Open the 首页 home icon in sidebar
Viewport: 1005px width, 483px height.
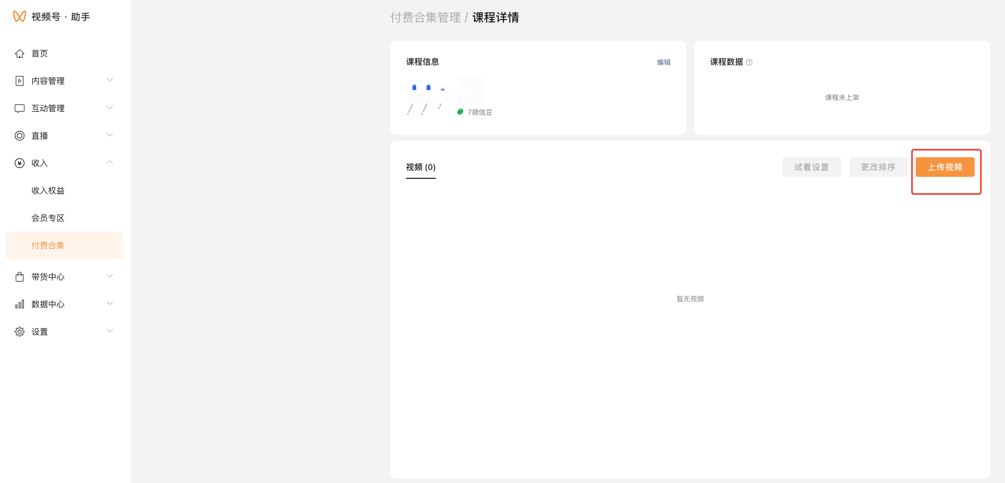[20, 53]
